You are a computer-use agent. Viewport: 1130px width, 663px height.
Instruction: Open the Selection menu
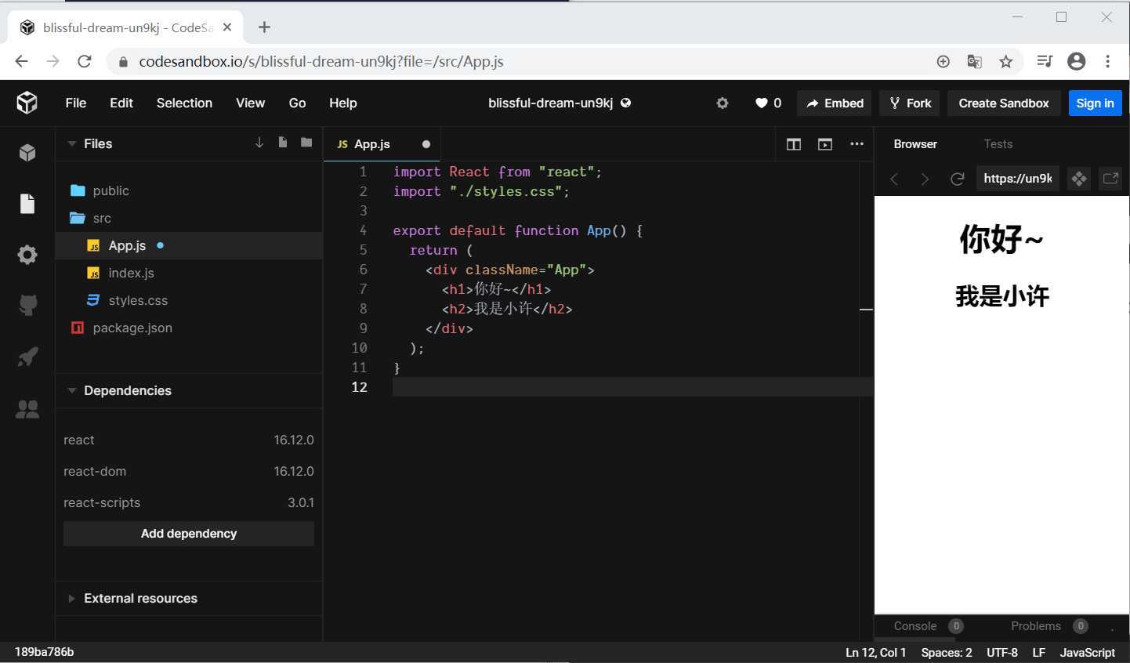coord(184,103)
